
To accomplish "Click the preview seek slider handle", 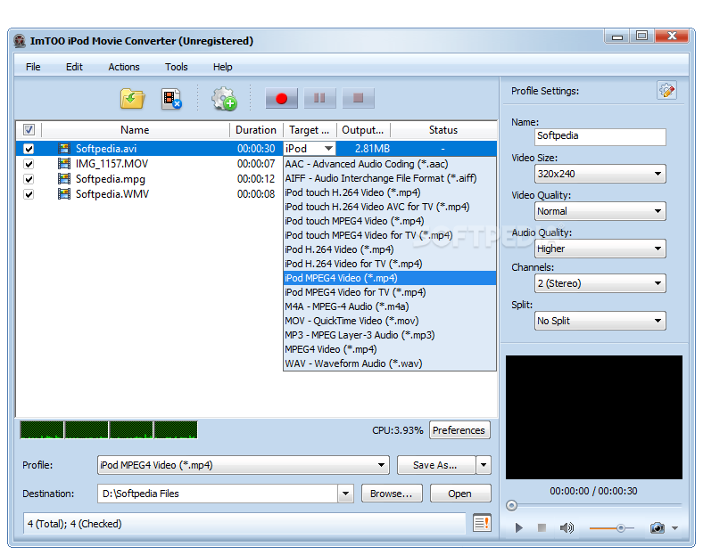I will tap(511, 505).
